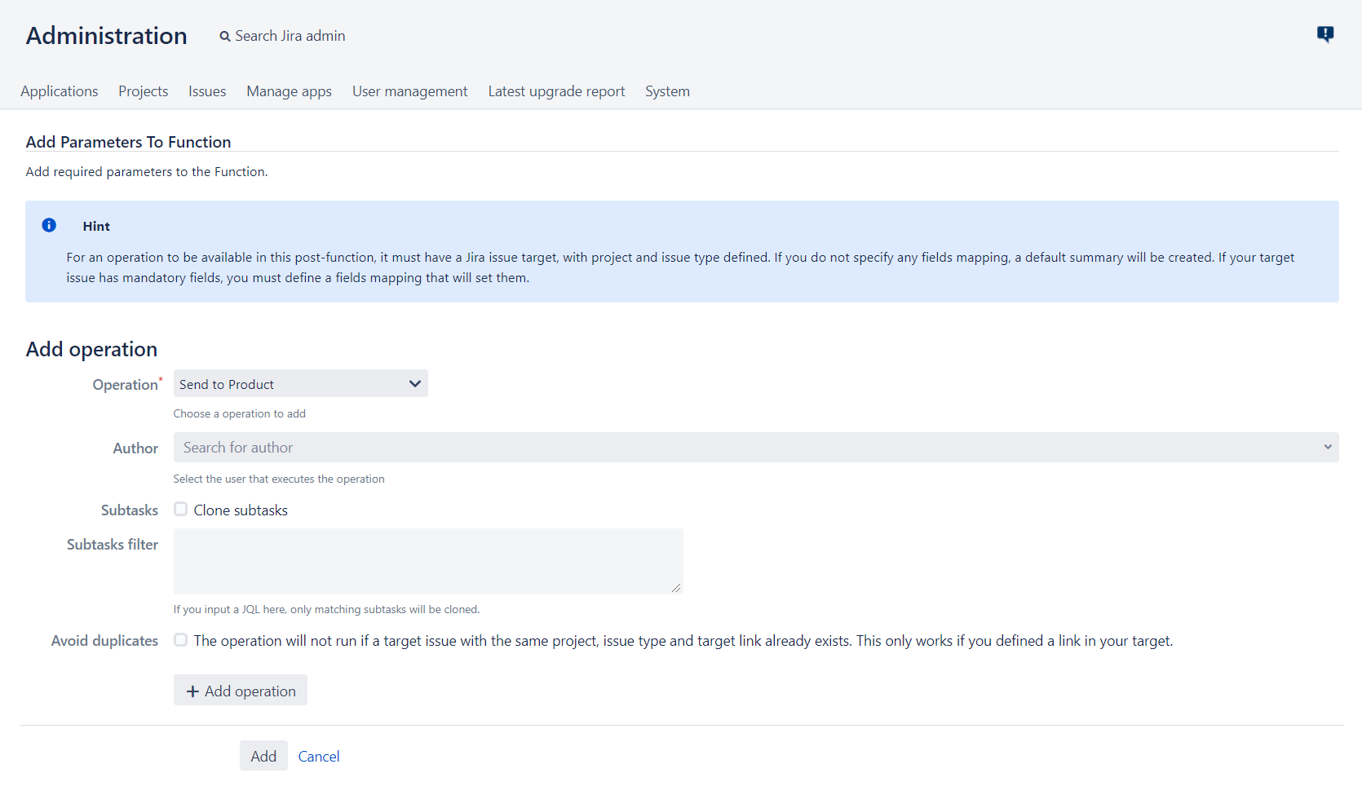Click the chevron arrow on the Operation selector
This screenshot has width=1362, height=795.
[414, 383]
